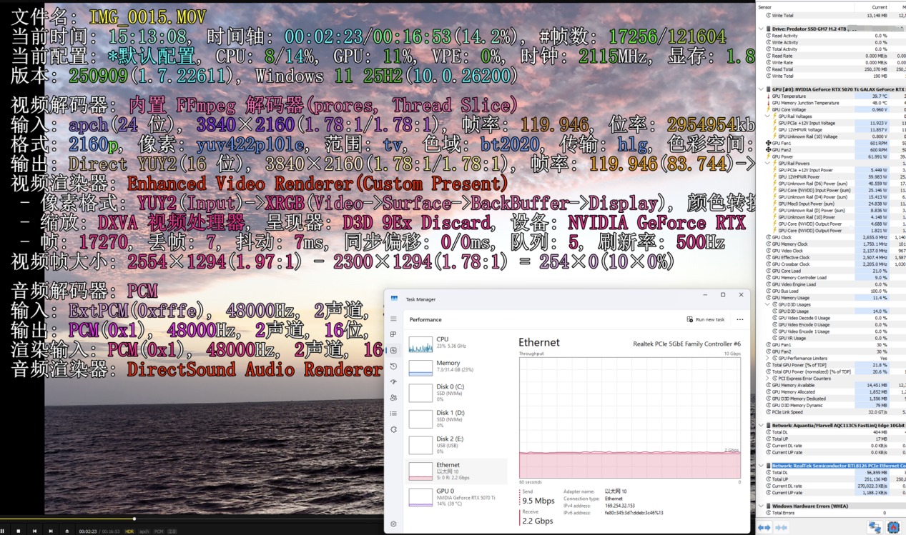Open the Details page in Task Manager
906x535 pixels.
click(393, 413)
